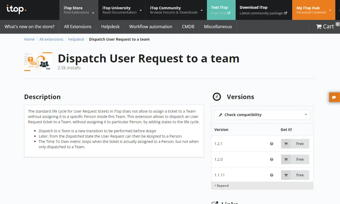Viewport: 340px width, 204px height.
Task: Click the Dispatch User Request page title
Action: tap(148, 59)
